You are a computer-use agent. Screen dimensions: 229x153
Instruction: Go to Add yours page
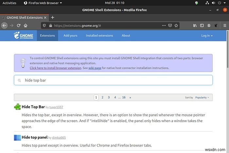pyautogui.click(x=70, y=36)
